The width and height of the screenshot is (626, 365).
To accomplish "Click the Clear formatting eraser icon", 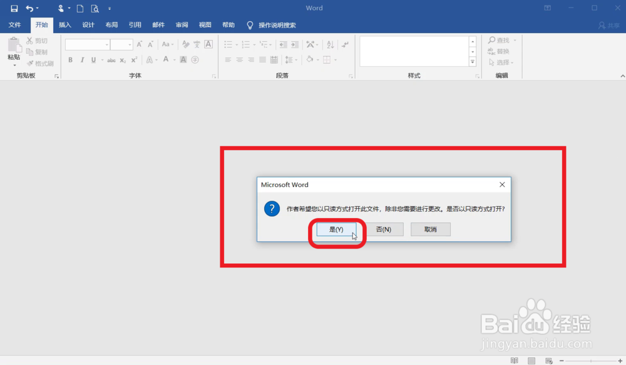I will 185,44.
